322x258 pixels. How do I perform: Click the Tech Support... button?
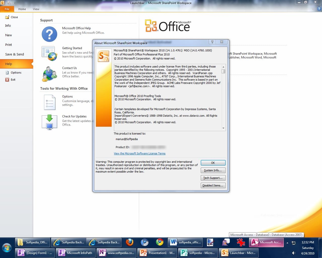pyautogui.click(x=213, y=178)
